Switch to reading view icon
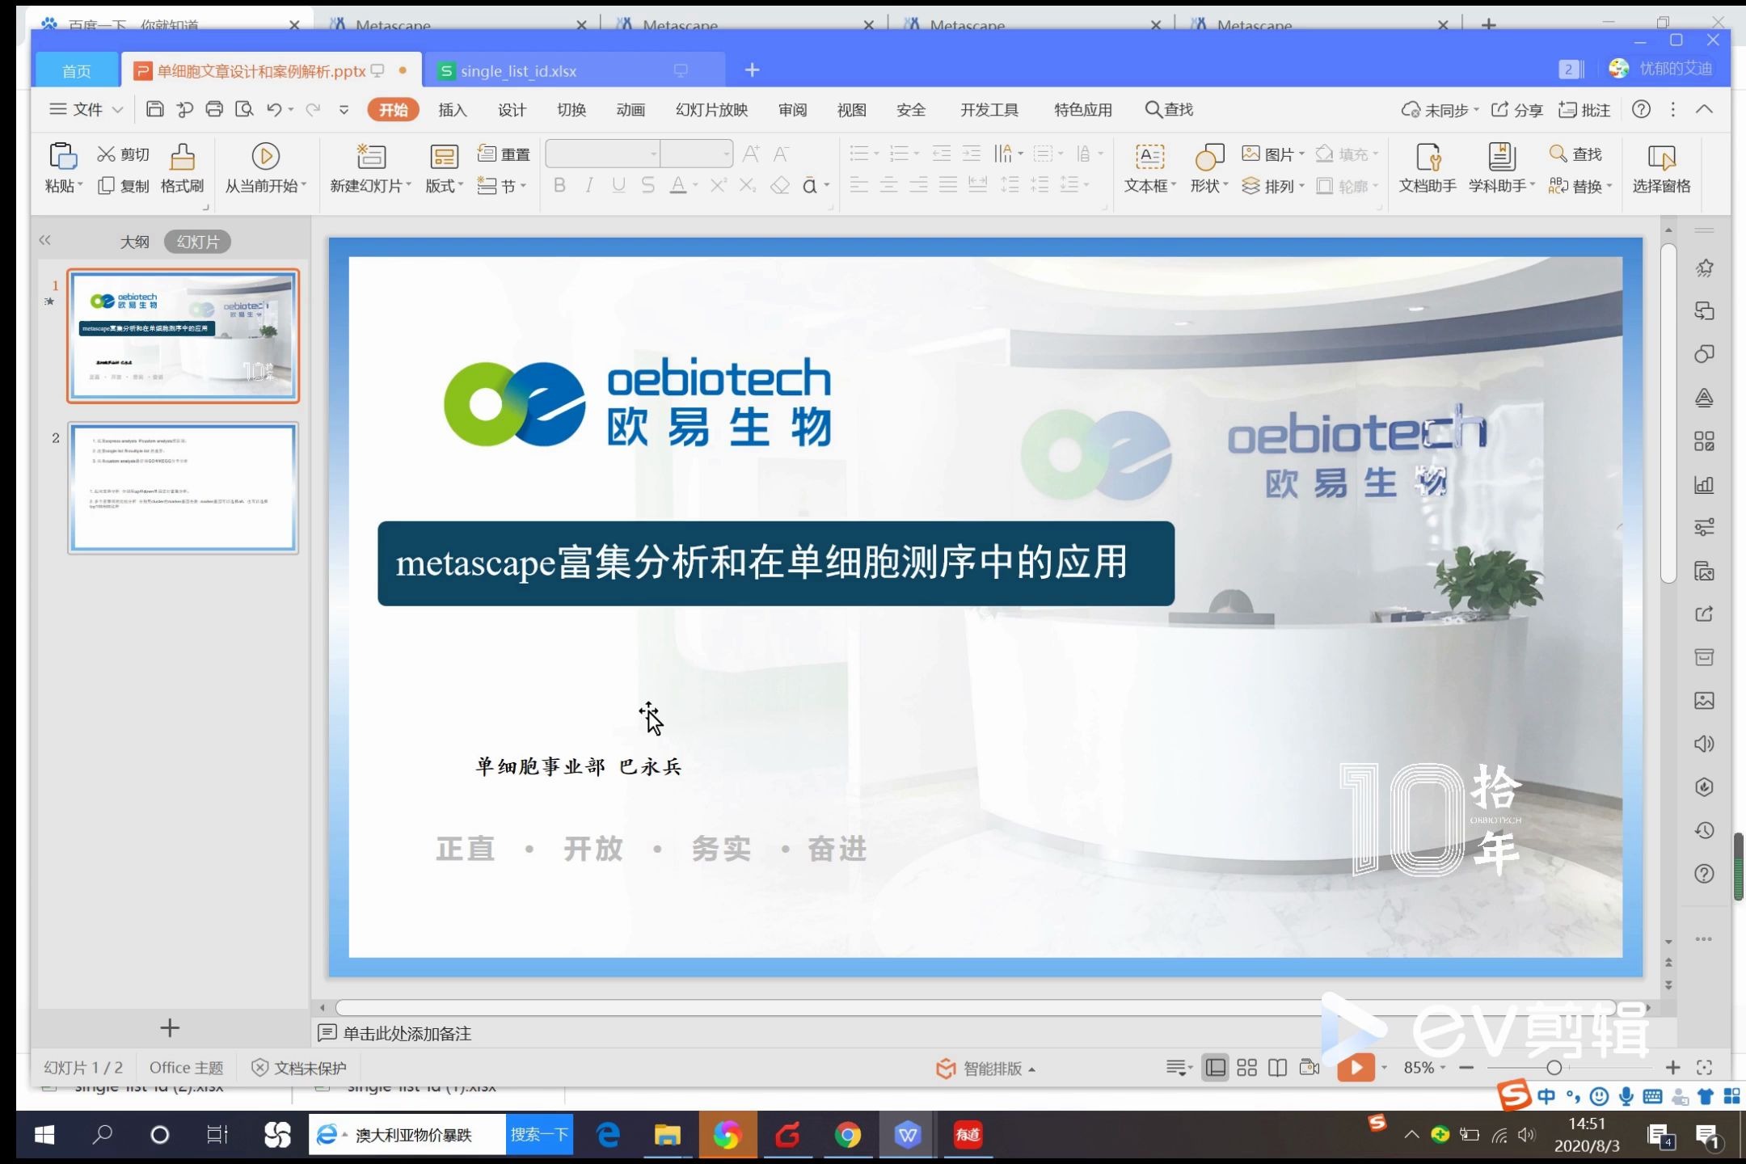 click(x=1277, y=1068)
